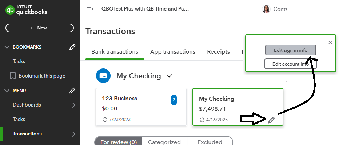The image size is (339, 146).
Task: Open the My Checking account dropdown
Action: click(x=169, y=76)
